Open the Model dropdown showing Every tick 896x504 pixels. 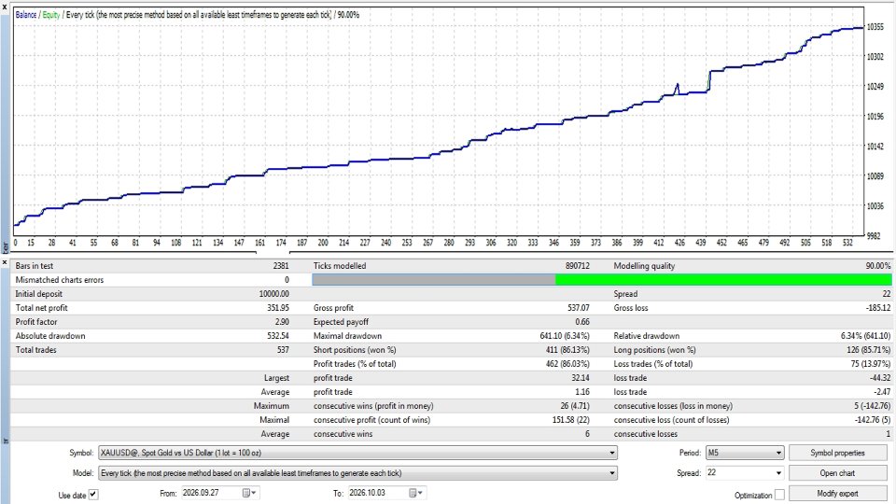tap(357, 473)
